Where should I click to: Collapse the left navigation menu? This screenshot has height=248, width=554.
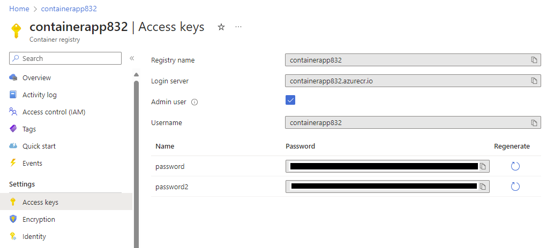click(132, 58)
